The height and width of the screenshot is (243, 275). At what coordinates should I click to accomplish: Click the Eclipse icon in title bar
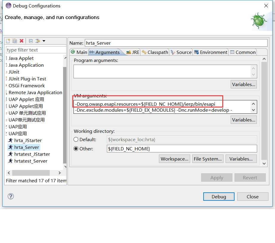click(x=8, y=6)
